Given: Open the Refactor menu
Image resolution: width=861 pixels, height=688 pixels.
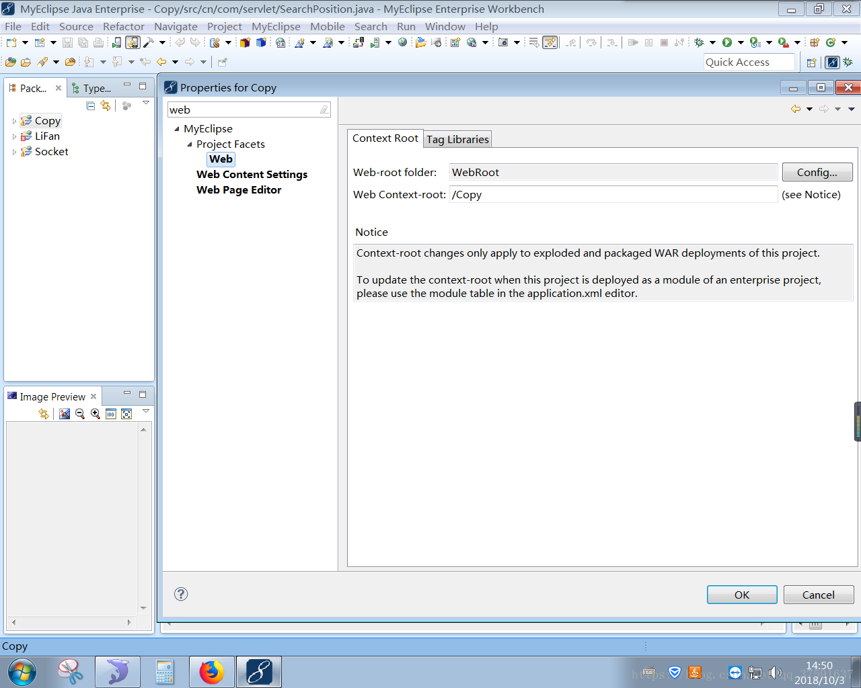Looking at the screenshot, I should pyautogui.click(x=124, y=26).
